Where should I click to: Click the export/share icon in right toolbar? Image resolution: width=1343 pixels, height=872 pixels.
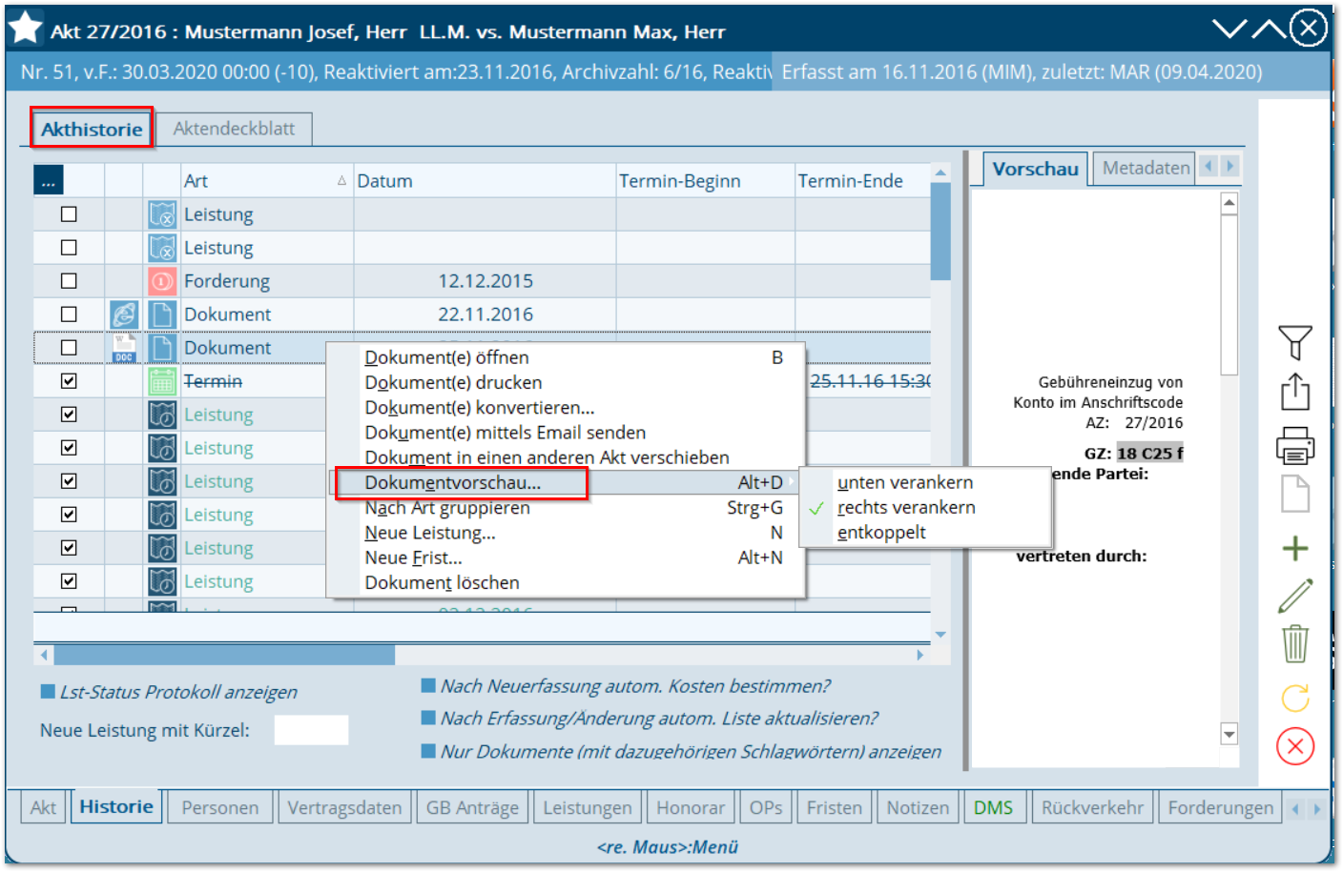click(1294, 392)
